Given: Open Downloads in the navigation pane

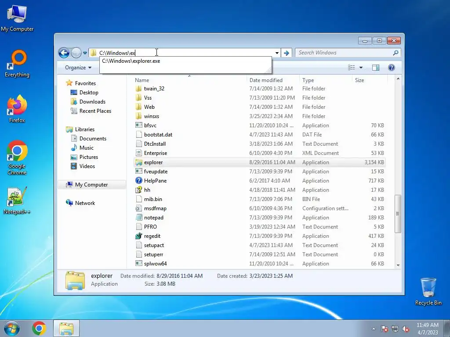Looking at the screenshot, I should [x=92, y=102].
